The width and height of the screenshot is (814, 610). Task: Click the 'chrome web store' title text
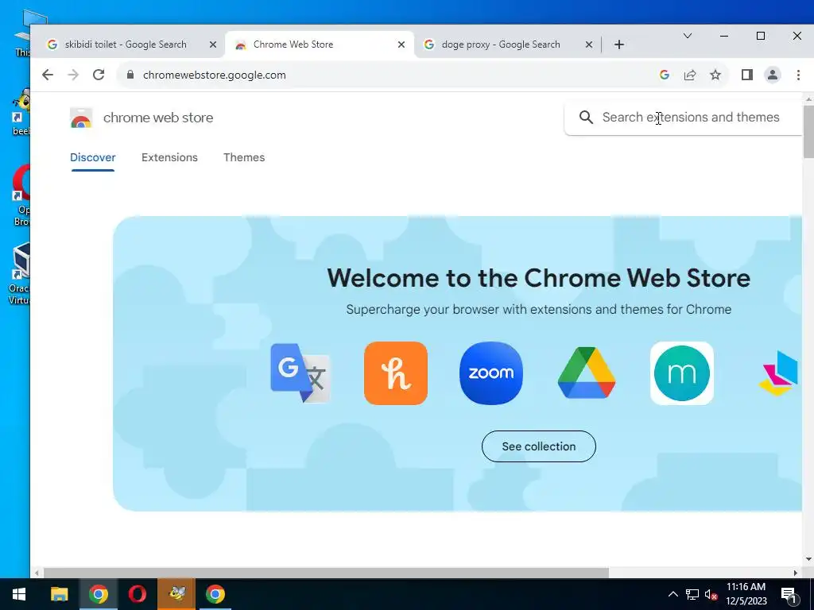158,118
